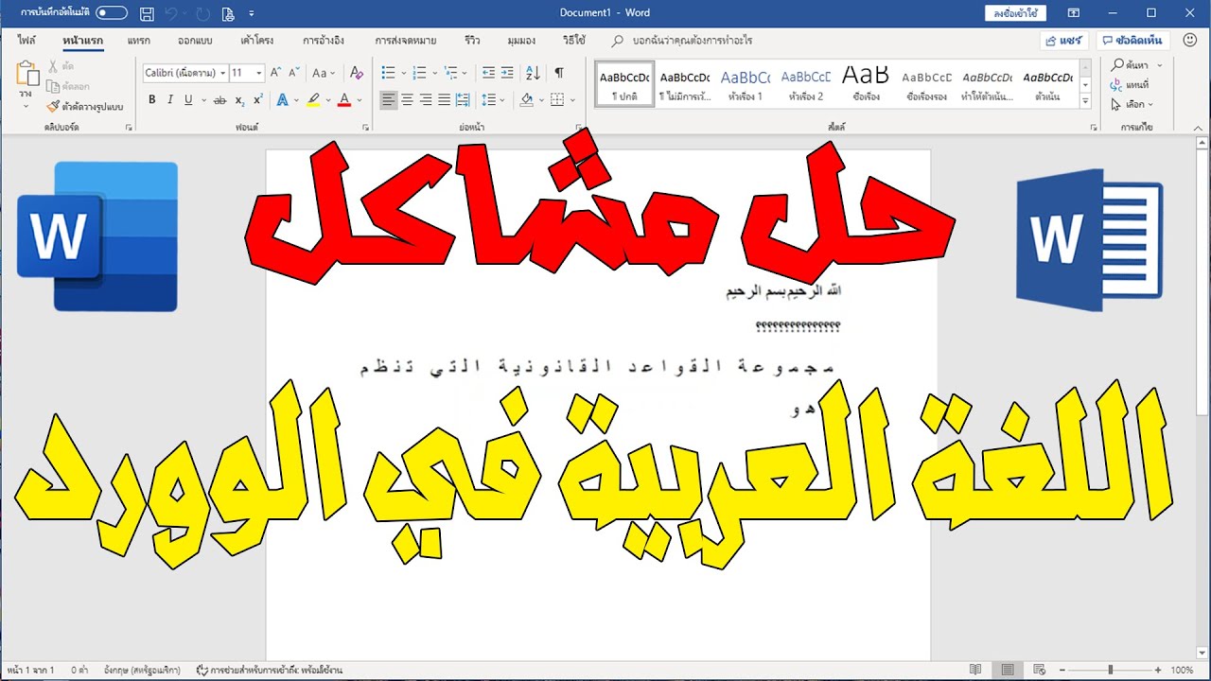Click Increase Indent icon
Viewport: 1211px width, 681px height.
pos(507,73)
